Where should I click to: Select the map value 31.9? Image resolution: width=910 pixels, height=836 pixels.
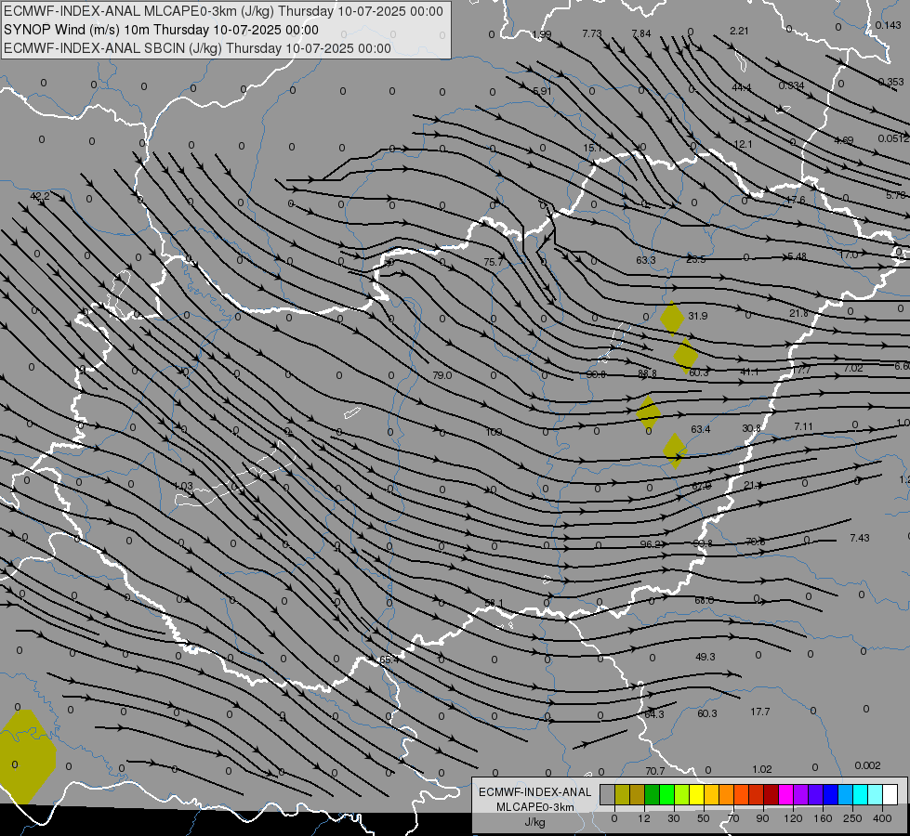tap(697, 316)
